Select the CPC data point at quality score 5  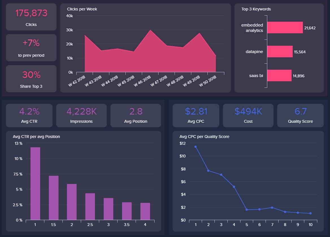247,210
